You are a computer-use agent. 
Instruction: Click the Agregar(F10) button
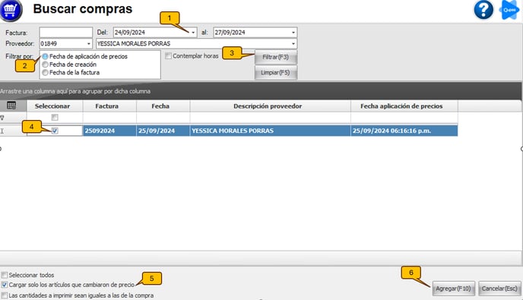pos(453,289)
